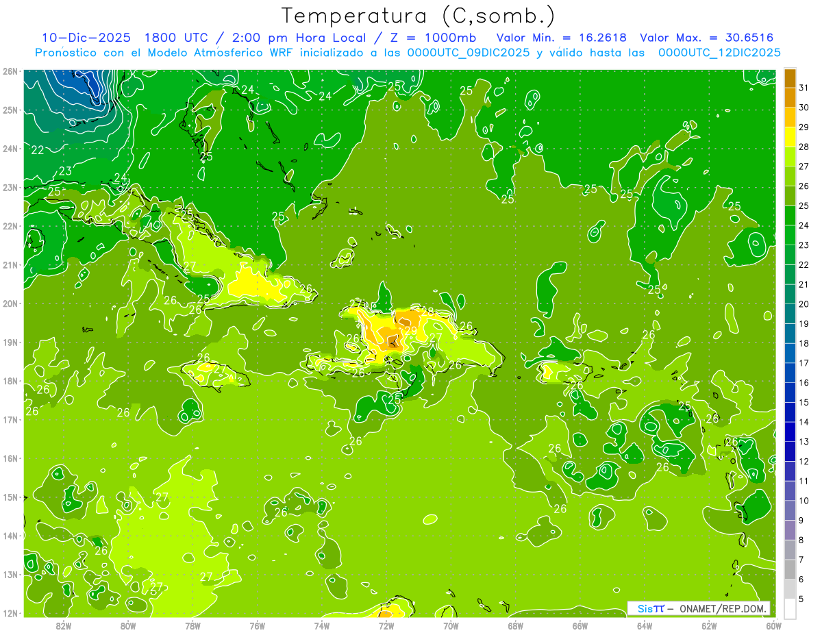The height and width of the screenshot is (635, 822).
Task: Click legend value 25 on the color bar
Action: click(x=804, y=206)
